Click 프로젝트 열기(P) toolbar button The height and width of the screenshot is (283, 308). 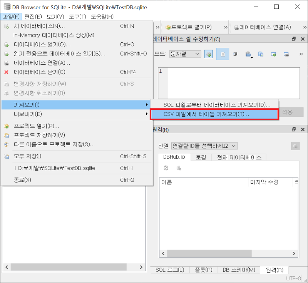click(189, 27)
